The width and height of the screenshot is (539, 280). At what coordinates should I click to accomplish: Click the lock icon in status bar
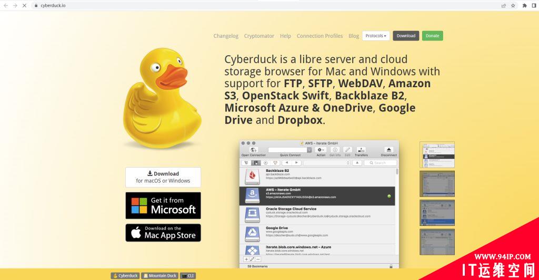(x=391, y=266)
